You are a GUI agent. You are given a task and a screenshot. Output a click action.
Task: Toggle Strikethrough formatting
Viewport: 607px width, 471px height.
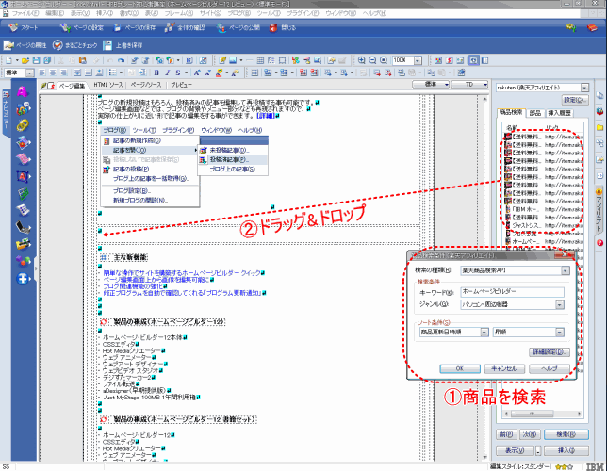(x=178, y=73)
